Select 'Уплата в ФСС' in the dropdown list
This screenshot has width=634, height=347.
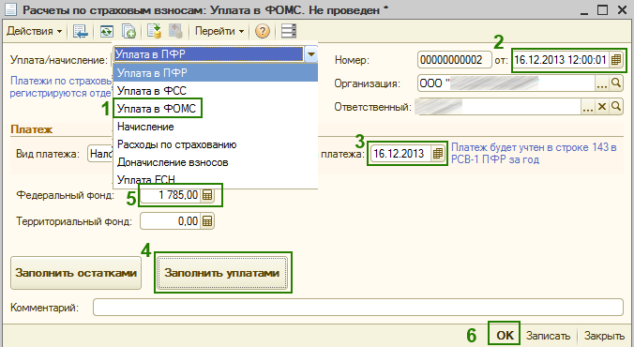[216, 91]
